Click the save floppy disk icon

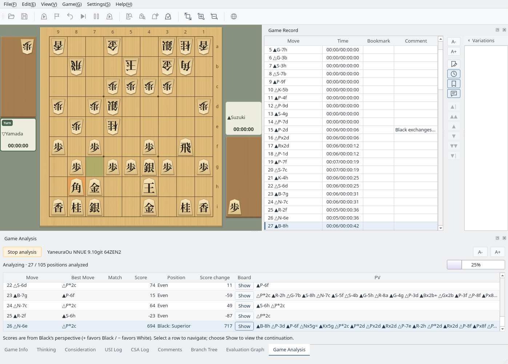(x=24, y=16)
